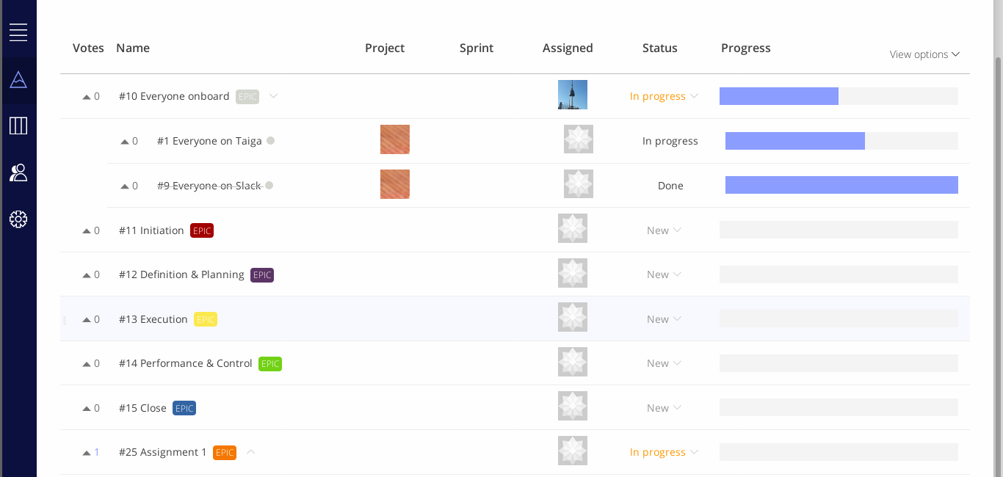Open the New status dropdown for #11 Initiation
The height and width of the screenshot is (477, 1003).
click(x=664, y=230)
